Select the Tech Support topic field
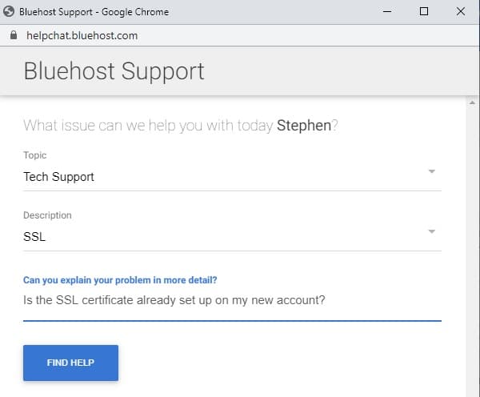This screenshot has height=397, width=480. (x=232, y=177)
